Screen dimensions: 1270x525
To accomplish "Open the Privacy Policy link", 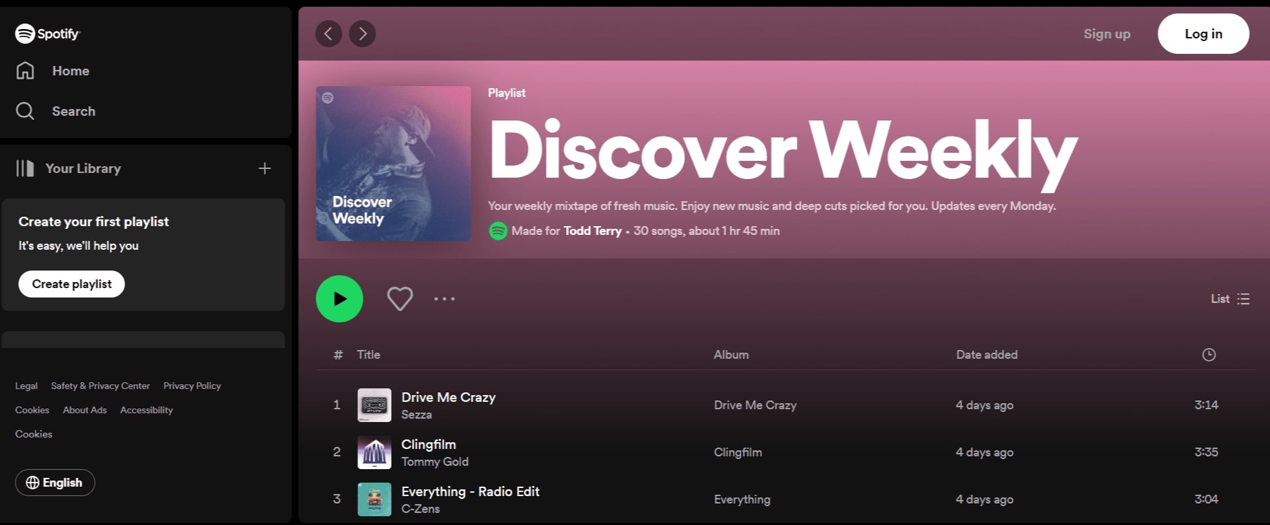I will tap(192, 386).
